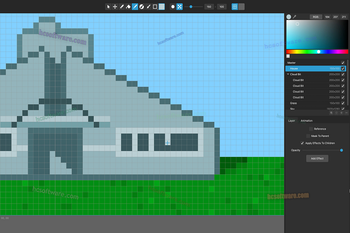
Task: Select the House layer
Action: click(315, 68)
